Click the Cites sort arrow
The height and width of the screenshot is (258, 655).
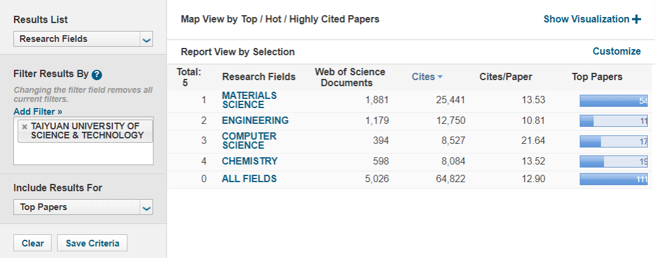[440, 77]
